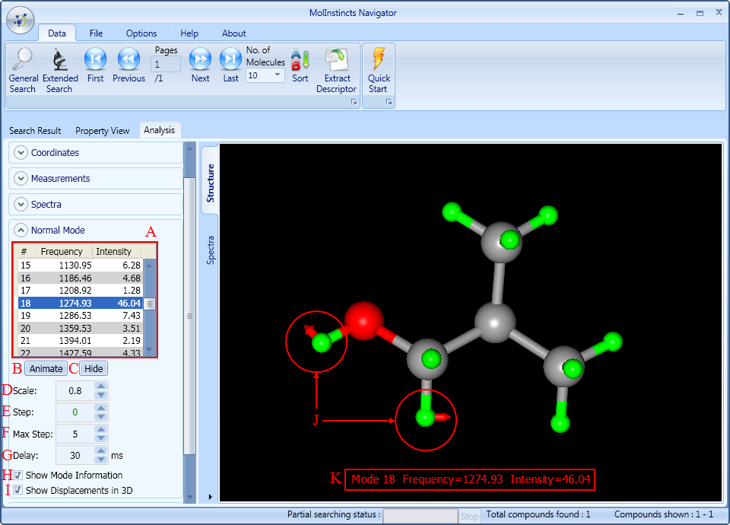The width and height of the screenshot is (730, 525).
Task: Go to First page
Action: coord(96,65)
